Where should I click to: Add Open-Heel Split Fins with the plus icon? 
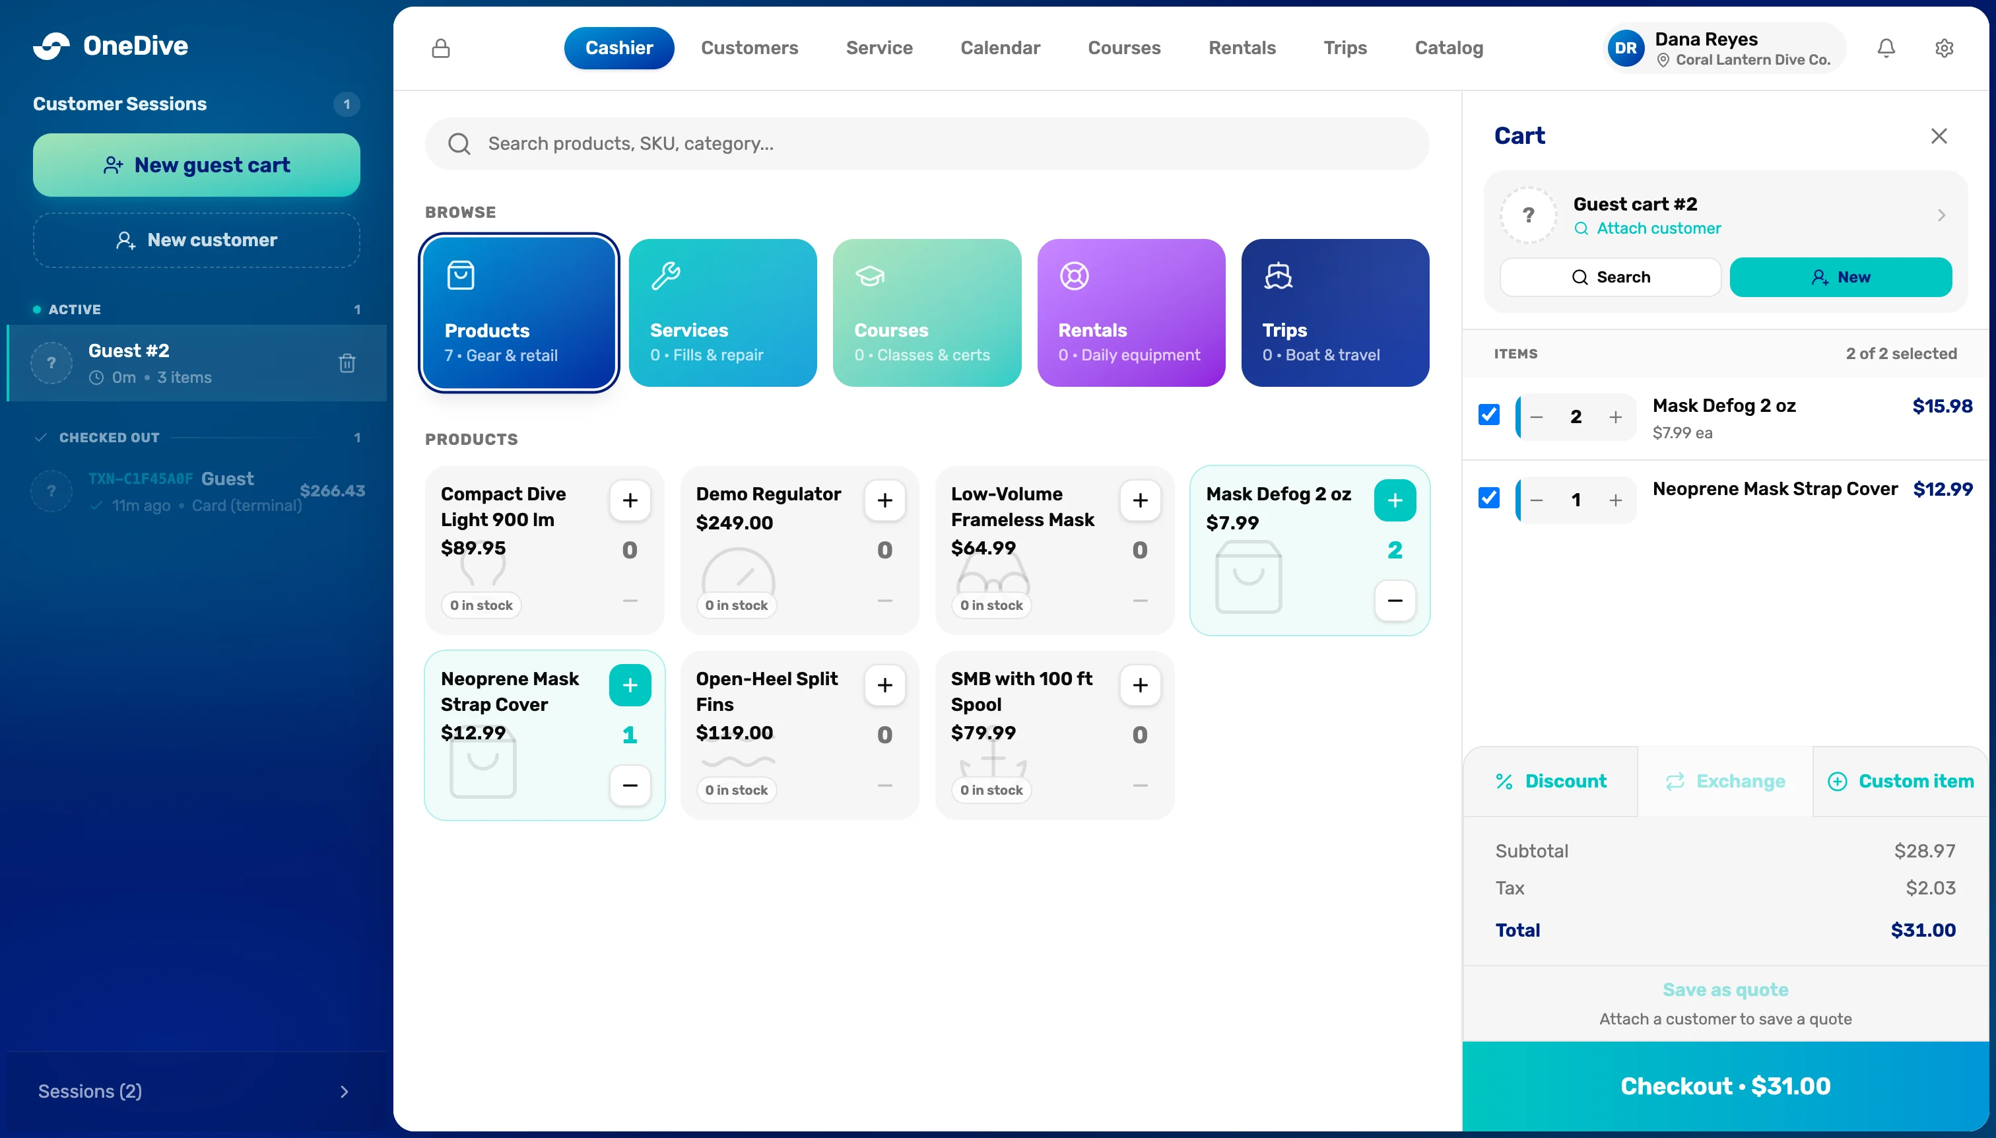point(884,685)
